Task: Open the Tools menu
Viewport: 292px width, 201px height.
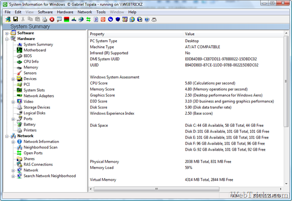Action: point(101,12)
